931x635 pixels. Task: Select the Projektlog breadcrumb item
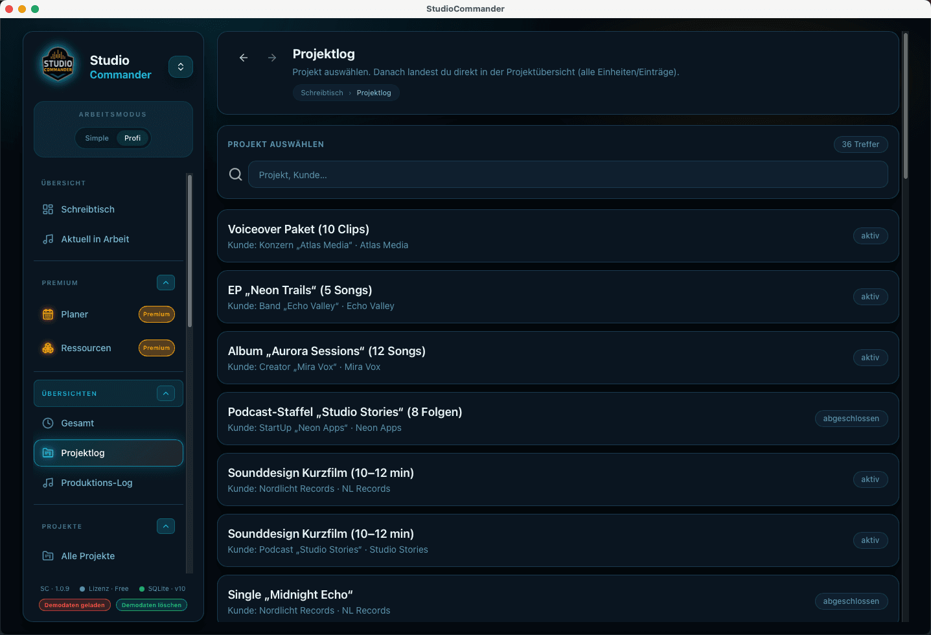374,93
